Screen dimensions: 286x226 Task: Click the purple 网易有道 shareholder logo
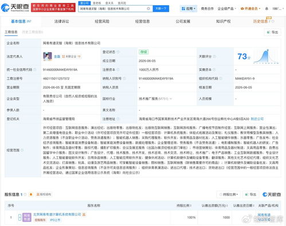pos(27,217)
